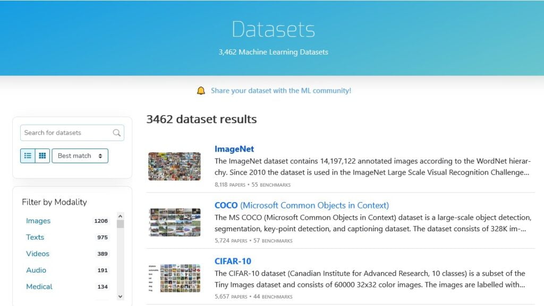Open the CIFAR-10 dataset page
The width and height of the screenshot is (544, 306).
pos(233,261)
